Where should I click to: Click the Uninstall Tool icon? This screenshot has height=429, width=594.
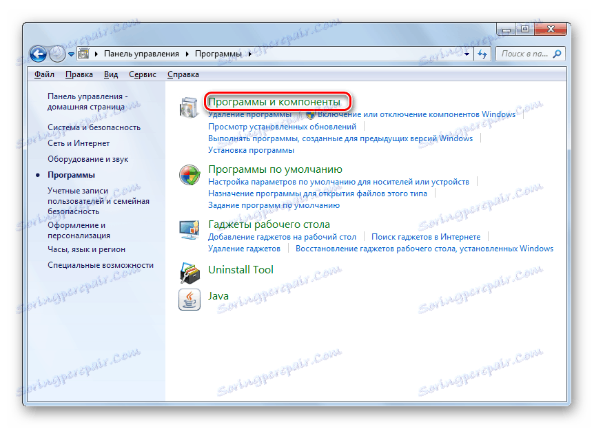point(189,273)
